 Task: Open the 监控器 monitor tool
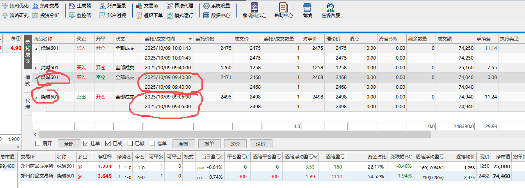coord(80,16)
